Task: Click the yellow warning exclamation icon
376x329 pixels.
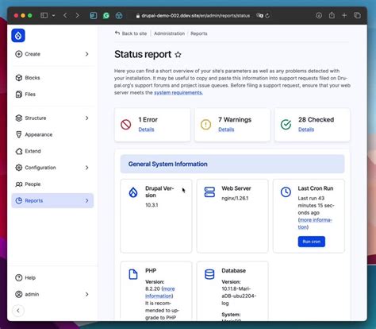Action: 205,124
